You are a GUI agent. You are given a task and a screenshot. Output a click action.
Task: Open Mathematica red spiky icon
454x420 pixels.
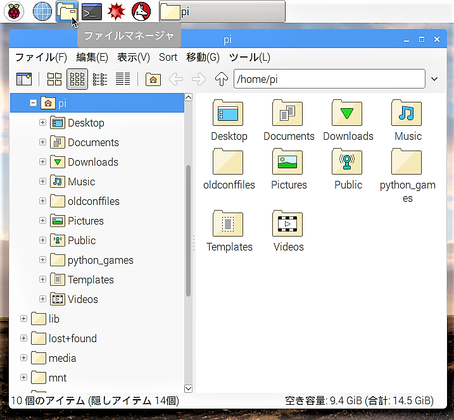(x=116, y=11)
